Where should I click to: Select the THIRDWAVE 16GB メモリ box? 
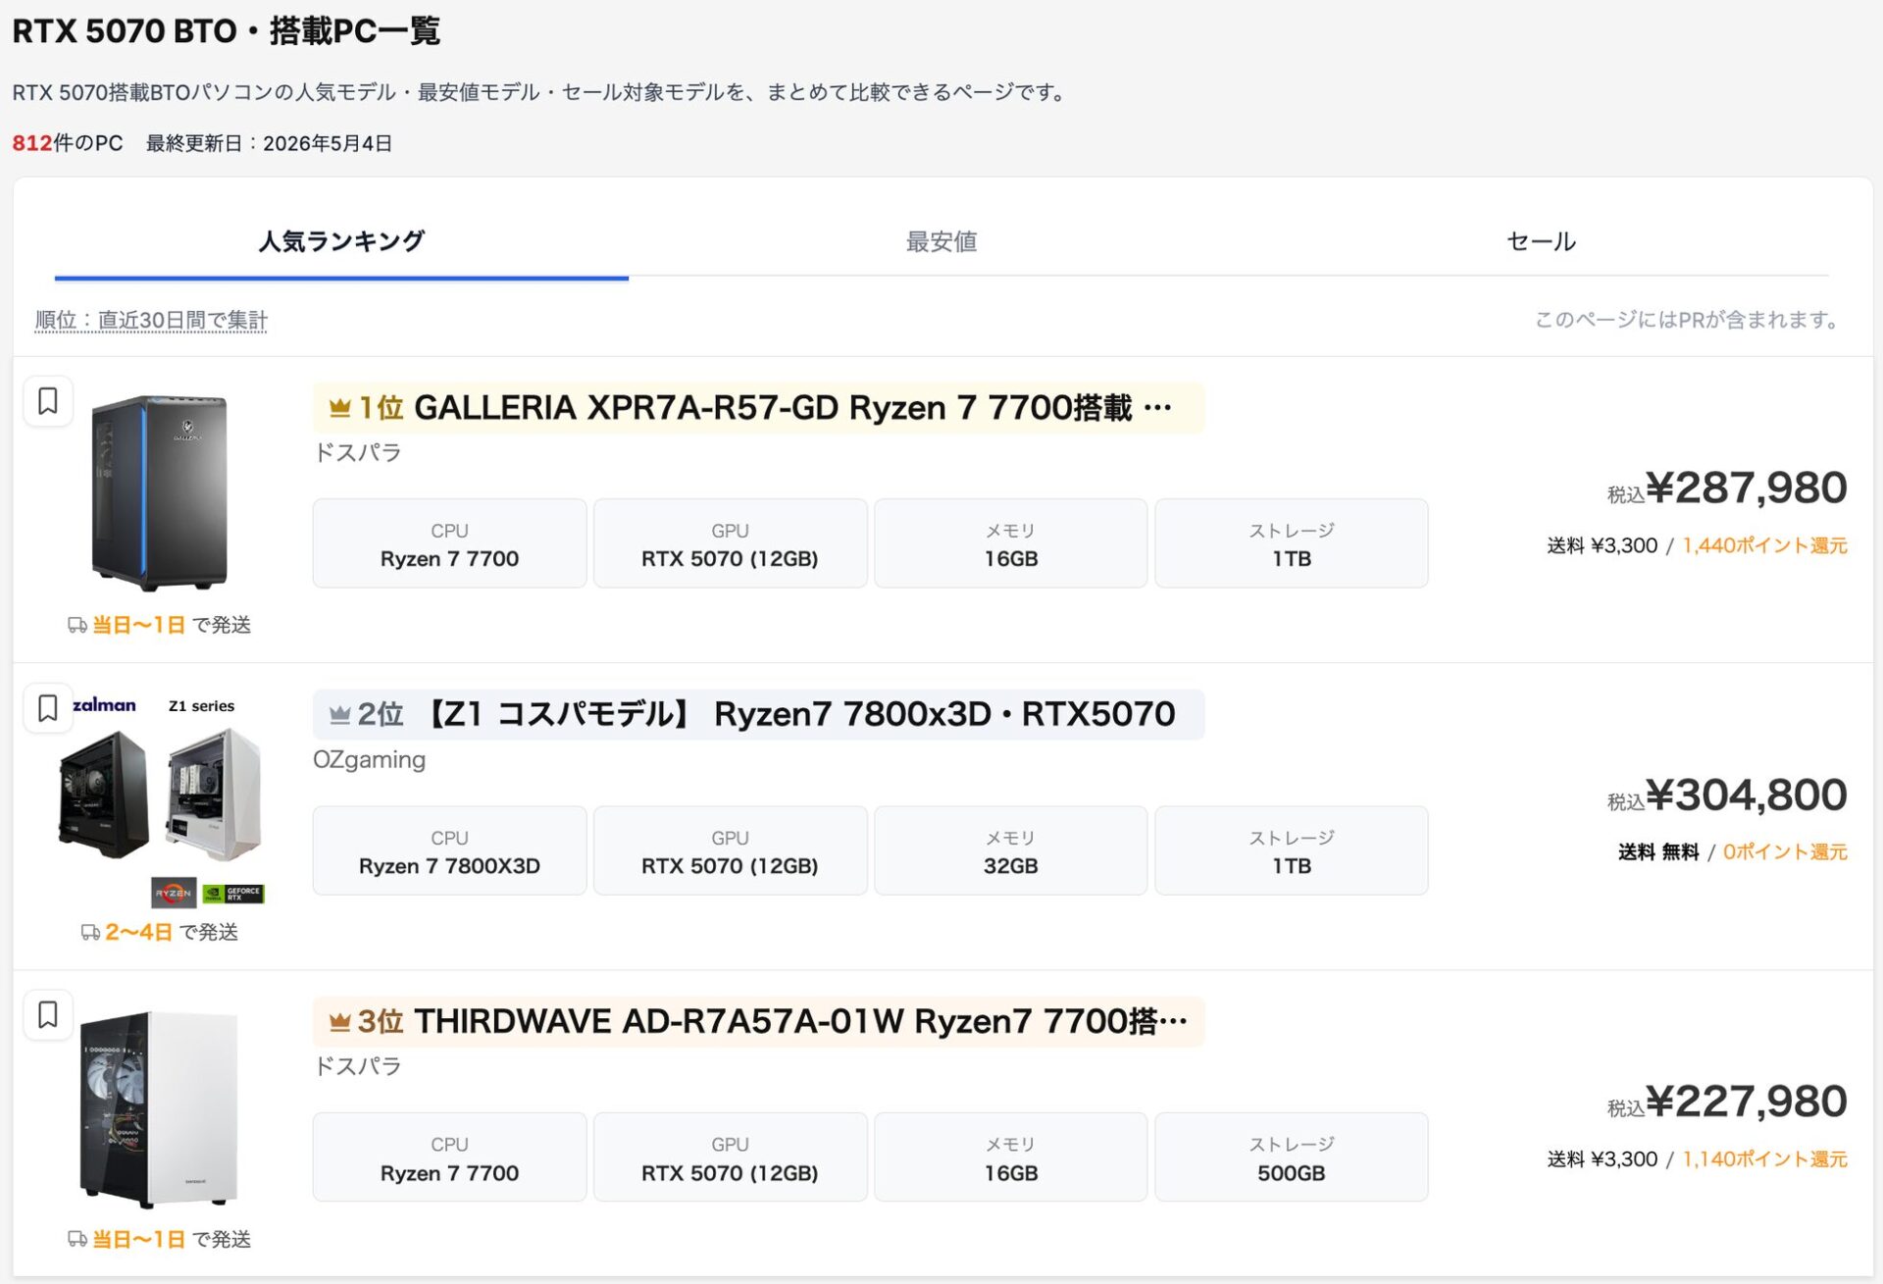tap(1010, 1157)
